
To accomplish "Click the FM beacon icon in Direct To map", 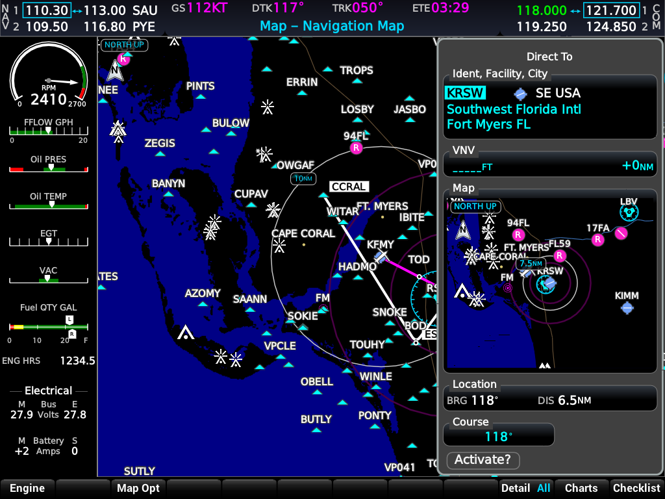I will click(508, 288).
